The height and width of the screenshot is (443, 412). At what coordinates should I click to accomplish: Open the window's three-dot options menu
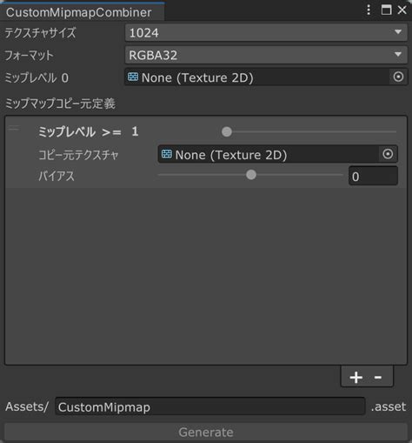point(369,10)
